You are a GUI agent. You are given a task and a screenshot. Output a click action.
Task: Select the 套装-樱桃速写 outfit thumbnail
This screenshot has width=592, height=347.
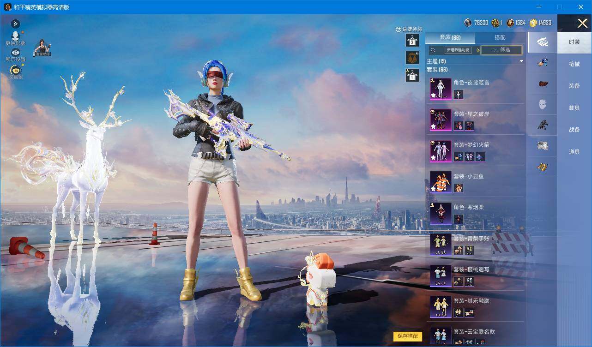[x=441, y=275]
